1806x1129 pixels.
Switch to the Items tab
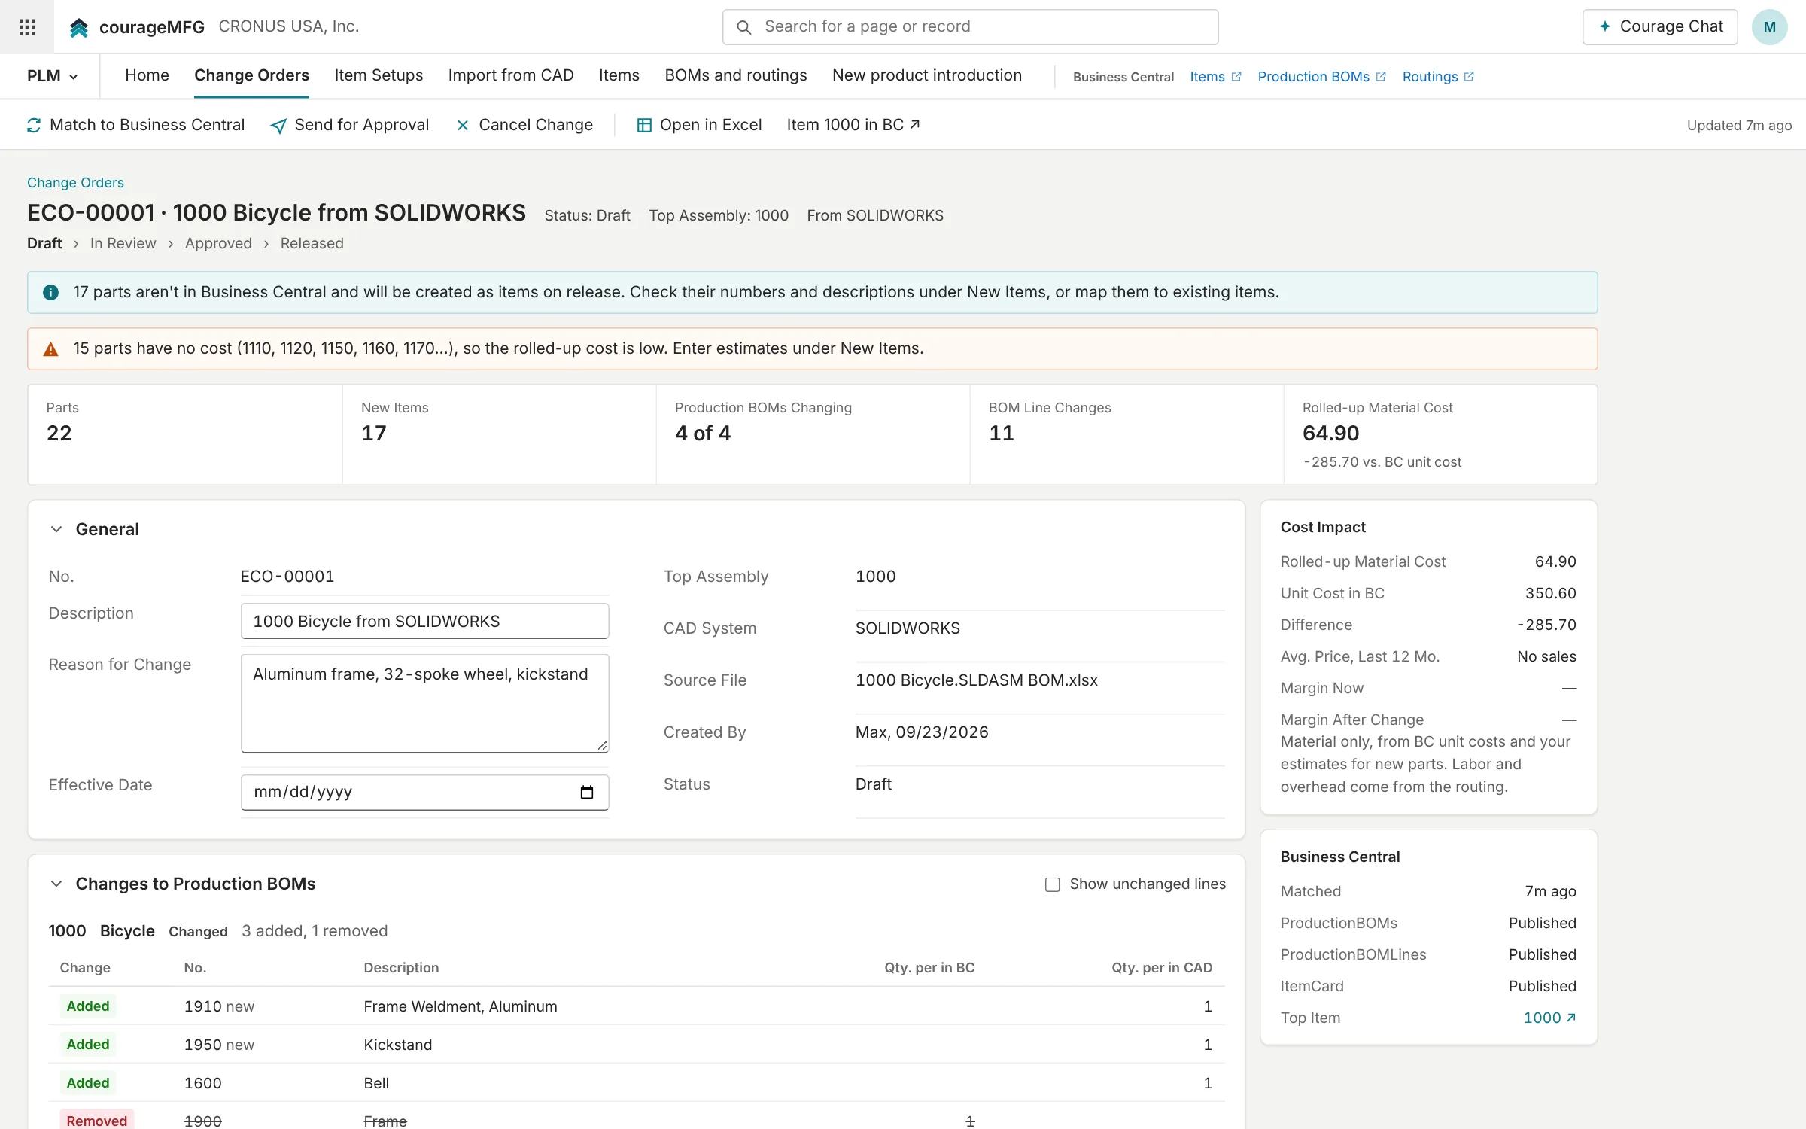pos(619,75)
